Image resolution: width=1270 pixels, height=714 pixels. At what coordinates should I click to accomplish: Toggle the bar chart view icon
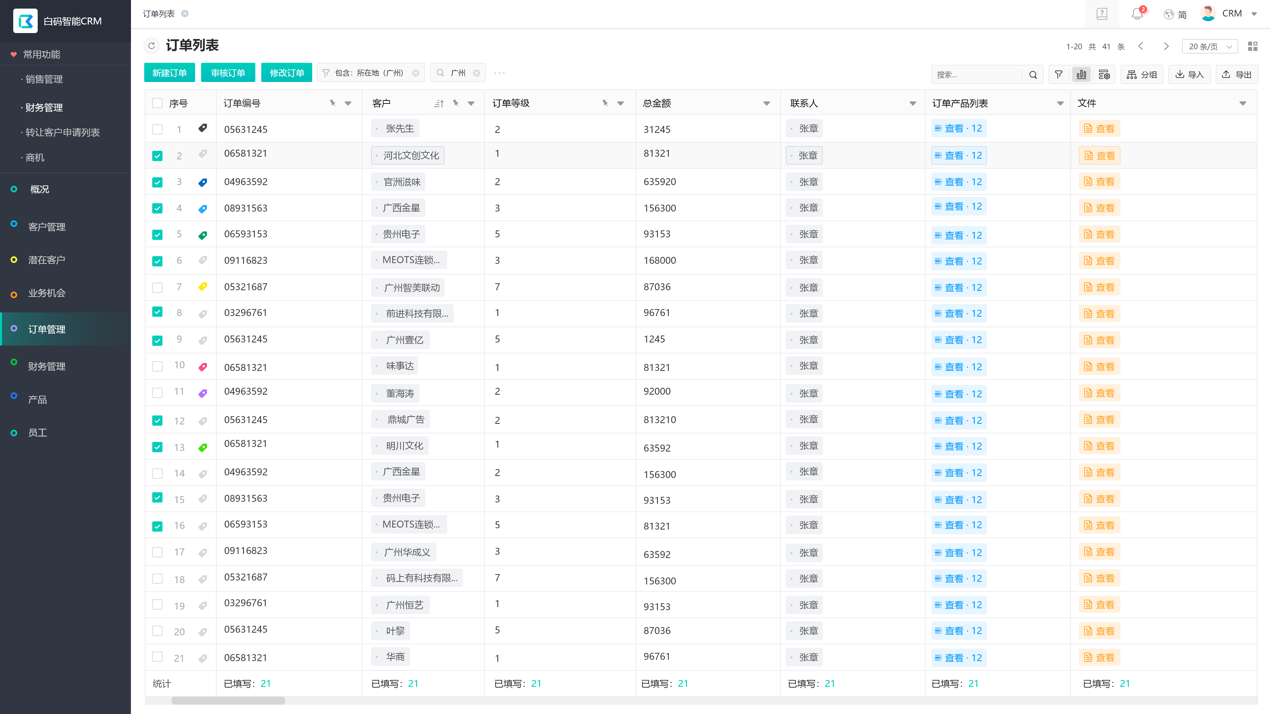(1081, 74)
